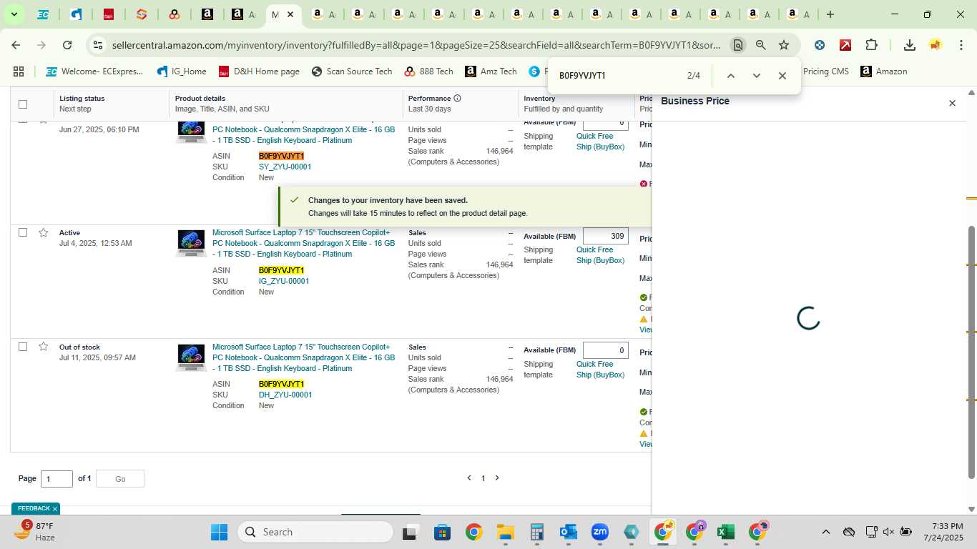
Task: Open Chrome three-dot menu
Action: 961,45
